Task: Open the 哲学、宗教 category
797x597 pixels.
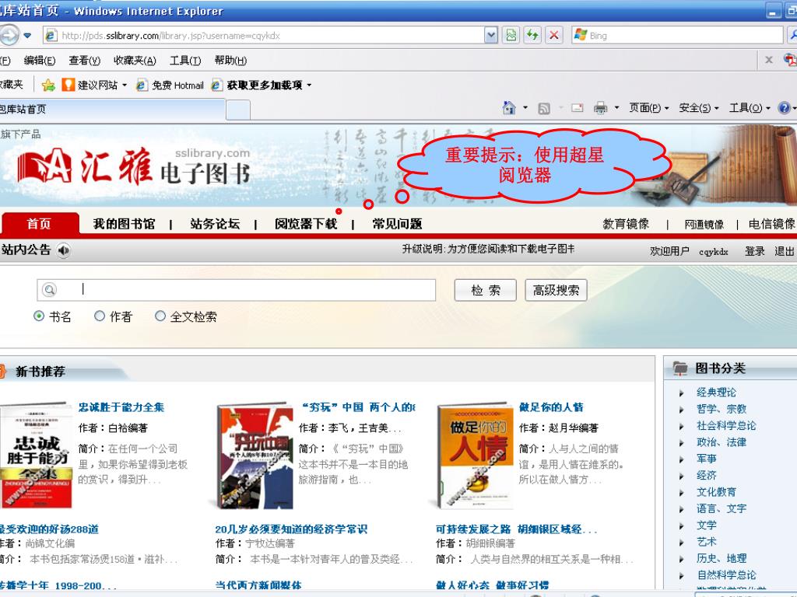Action: click(x=722, y=409)
